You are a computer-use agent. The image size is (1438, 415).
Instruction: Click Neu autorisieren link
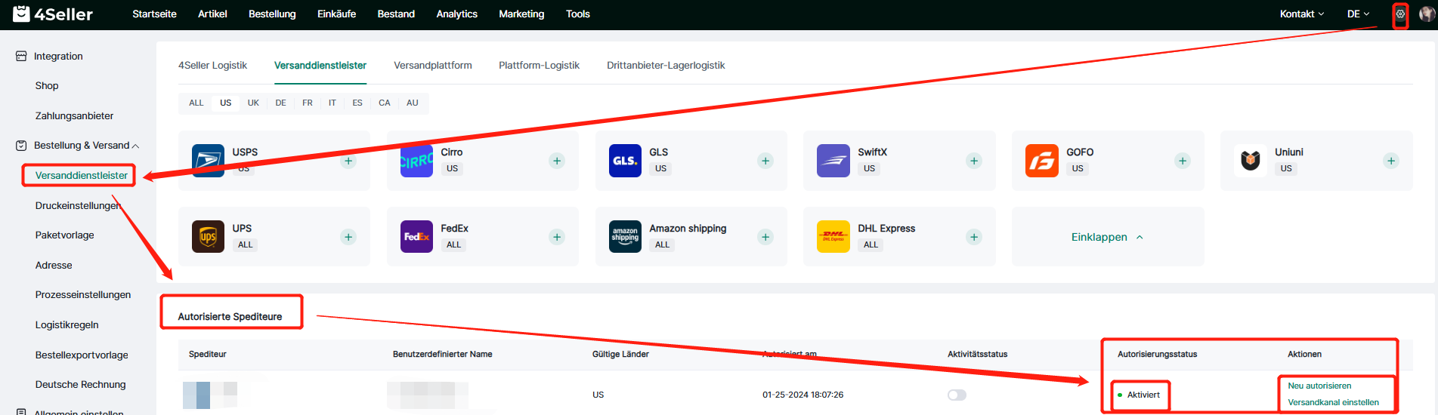coord(1319,386)
